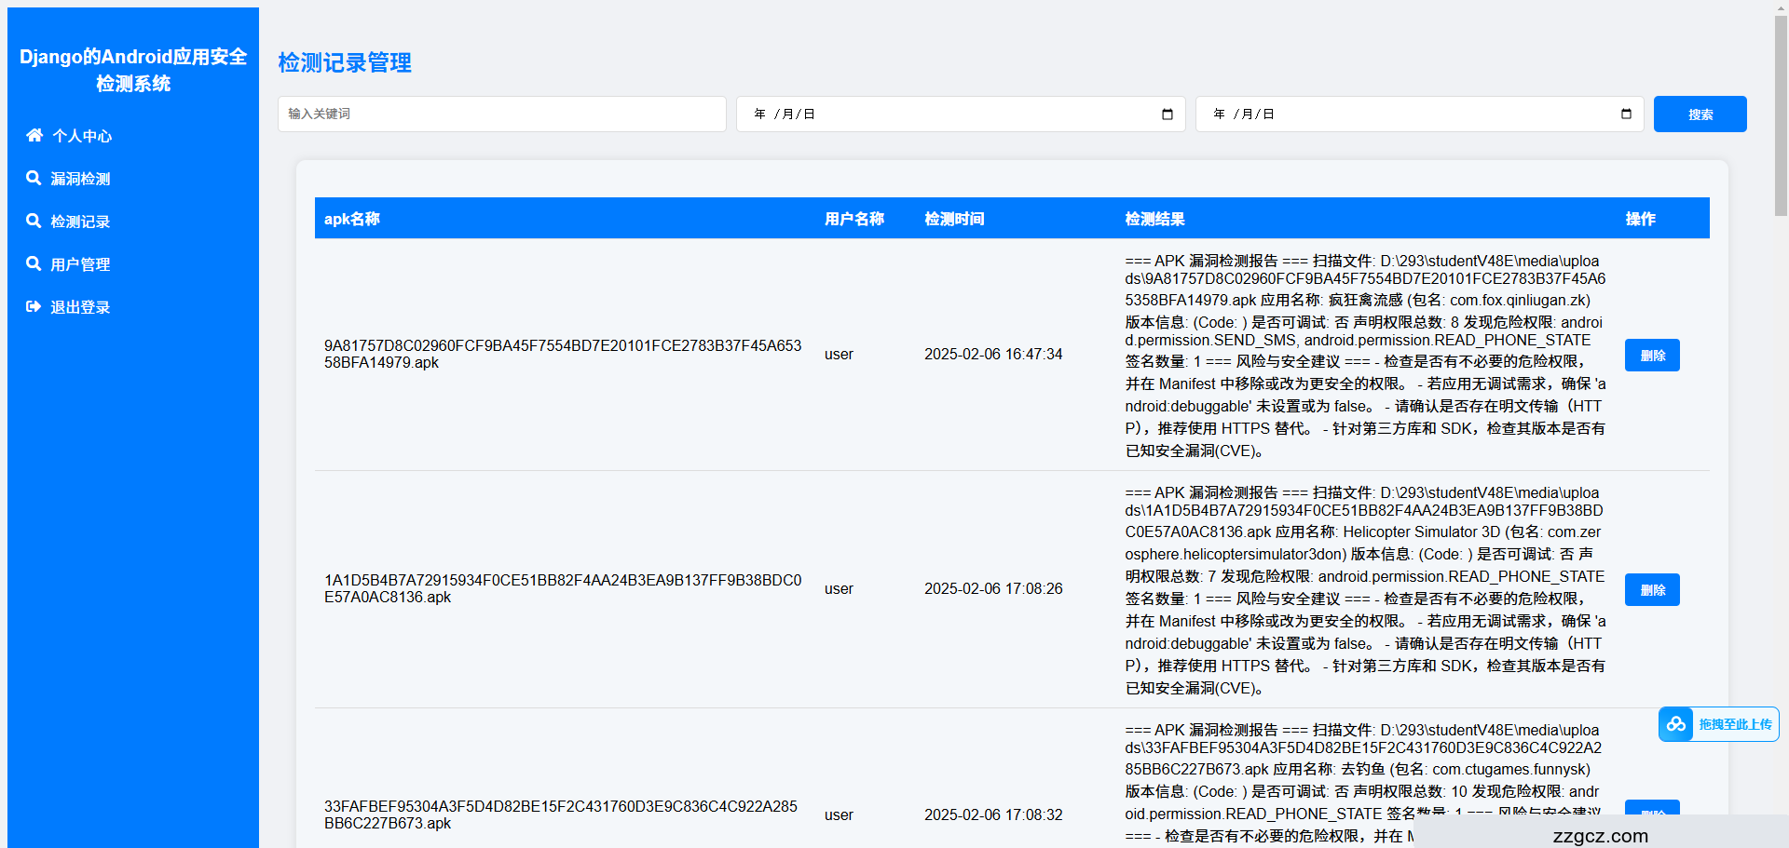
Task: Click the page vertical scrollbar thumb
Action: pos(1781,112)
